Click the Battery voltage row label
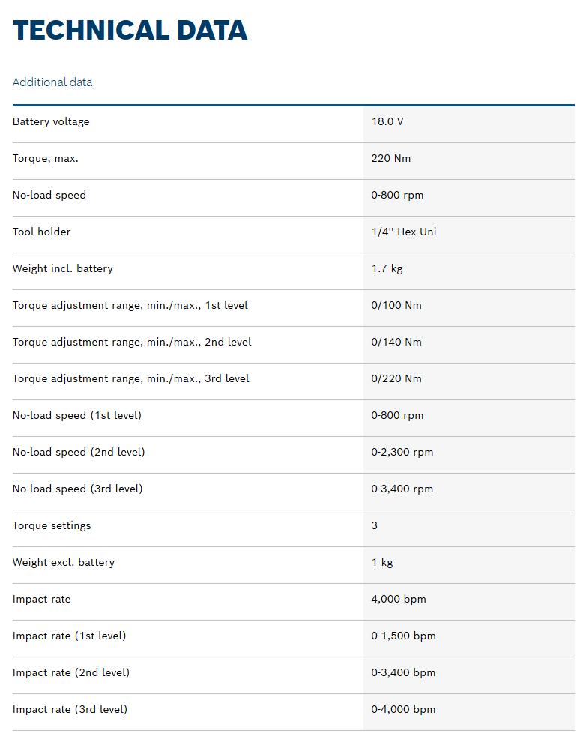 51,121
